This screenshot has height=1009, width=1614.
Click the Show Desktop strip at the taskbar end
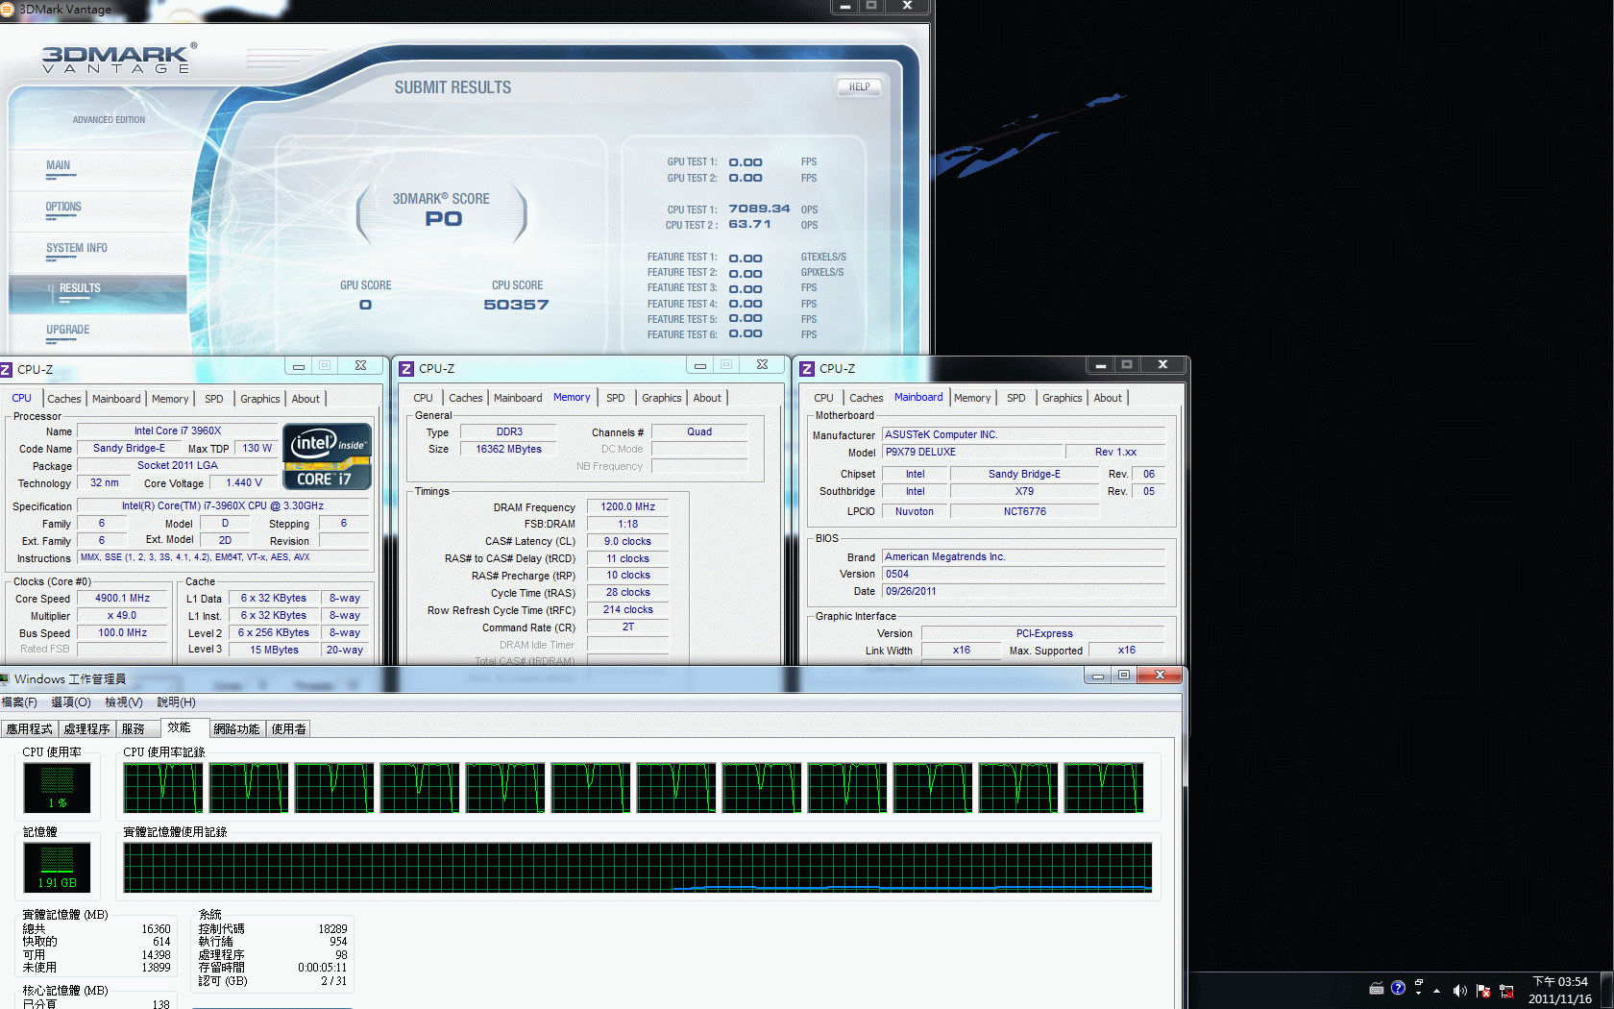[1607, 990]
